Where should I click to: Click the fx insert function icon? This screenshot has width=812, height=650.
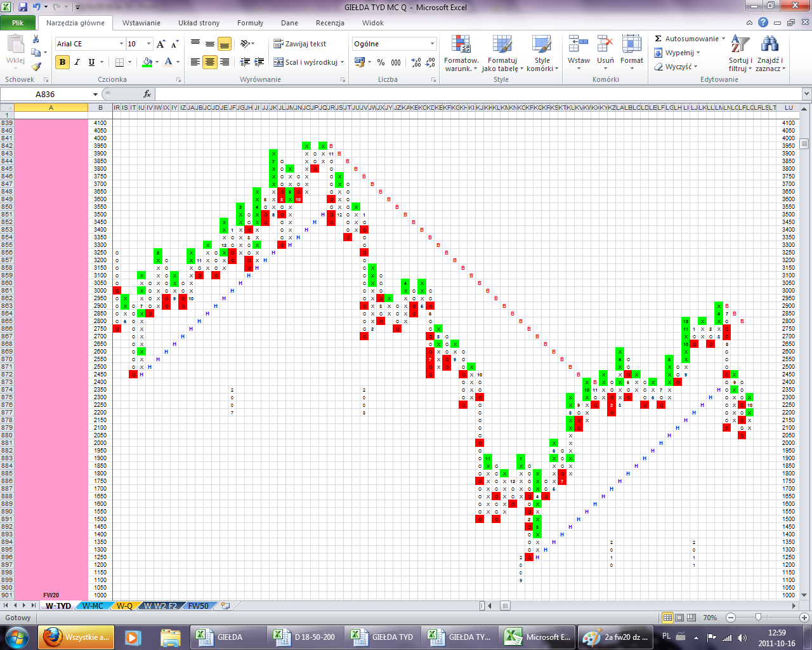[147, 94]
